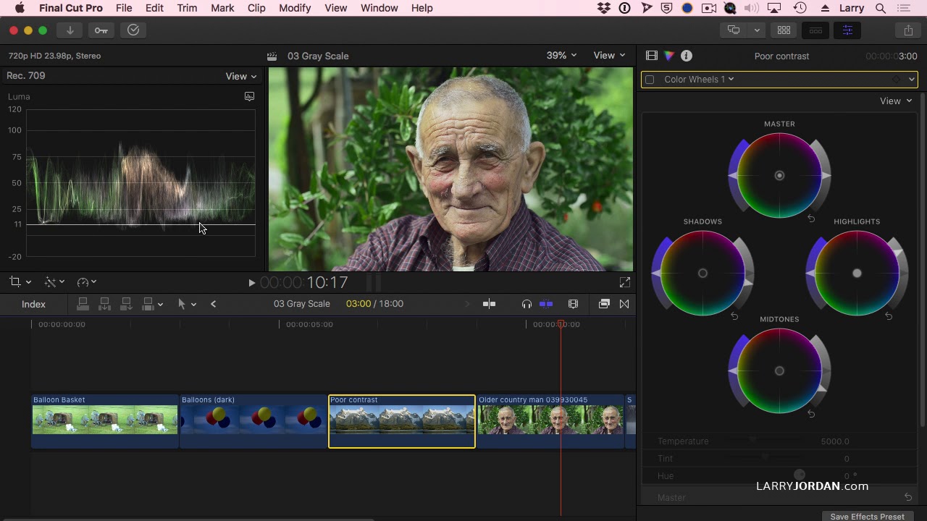The height and width of the screenshot is (521, 927).
Task: Reset the Midtones color wheel
Action: click(811, 414)
